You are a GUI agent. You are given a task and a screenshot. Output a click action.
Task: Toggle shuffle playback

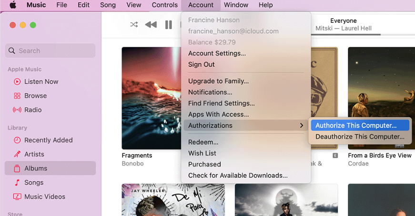pyautogui.click(x=134, y=25)
